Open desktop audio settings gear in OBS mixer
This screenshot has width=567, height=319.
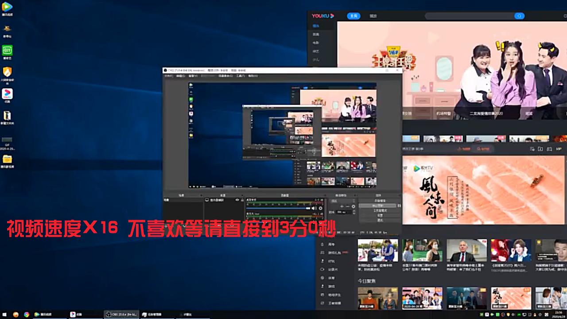point(320,208)
